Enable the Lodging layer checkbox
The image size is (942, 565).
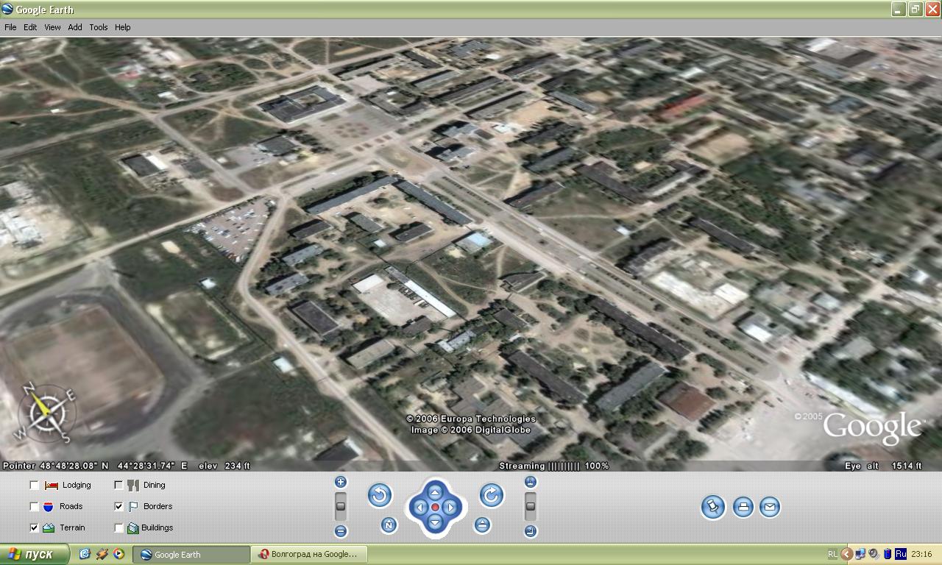coord(34,486)
